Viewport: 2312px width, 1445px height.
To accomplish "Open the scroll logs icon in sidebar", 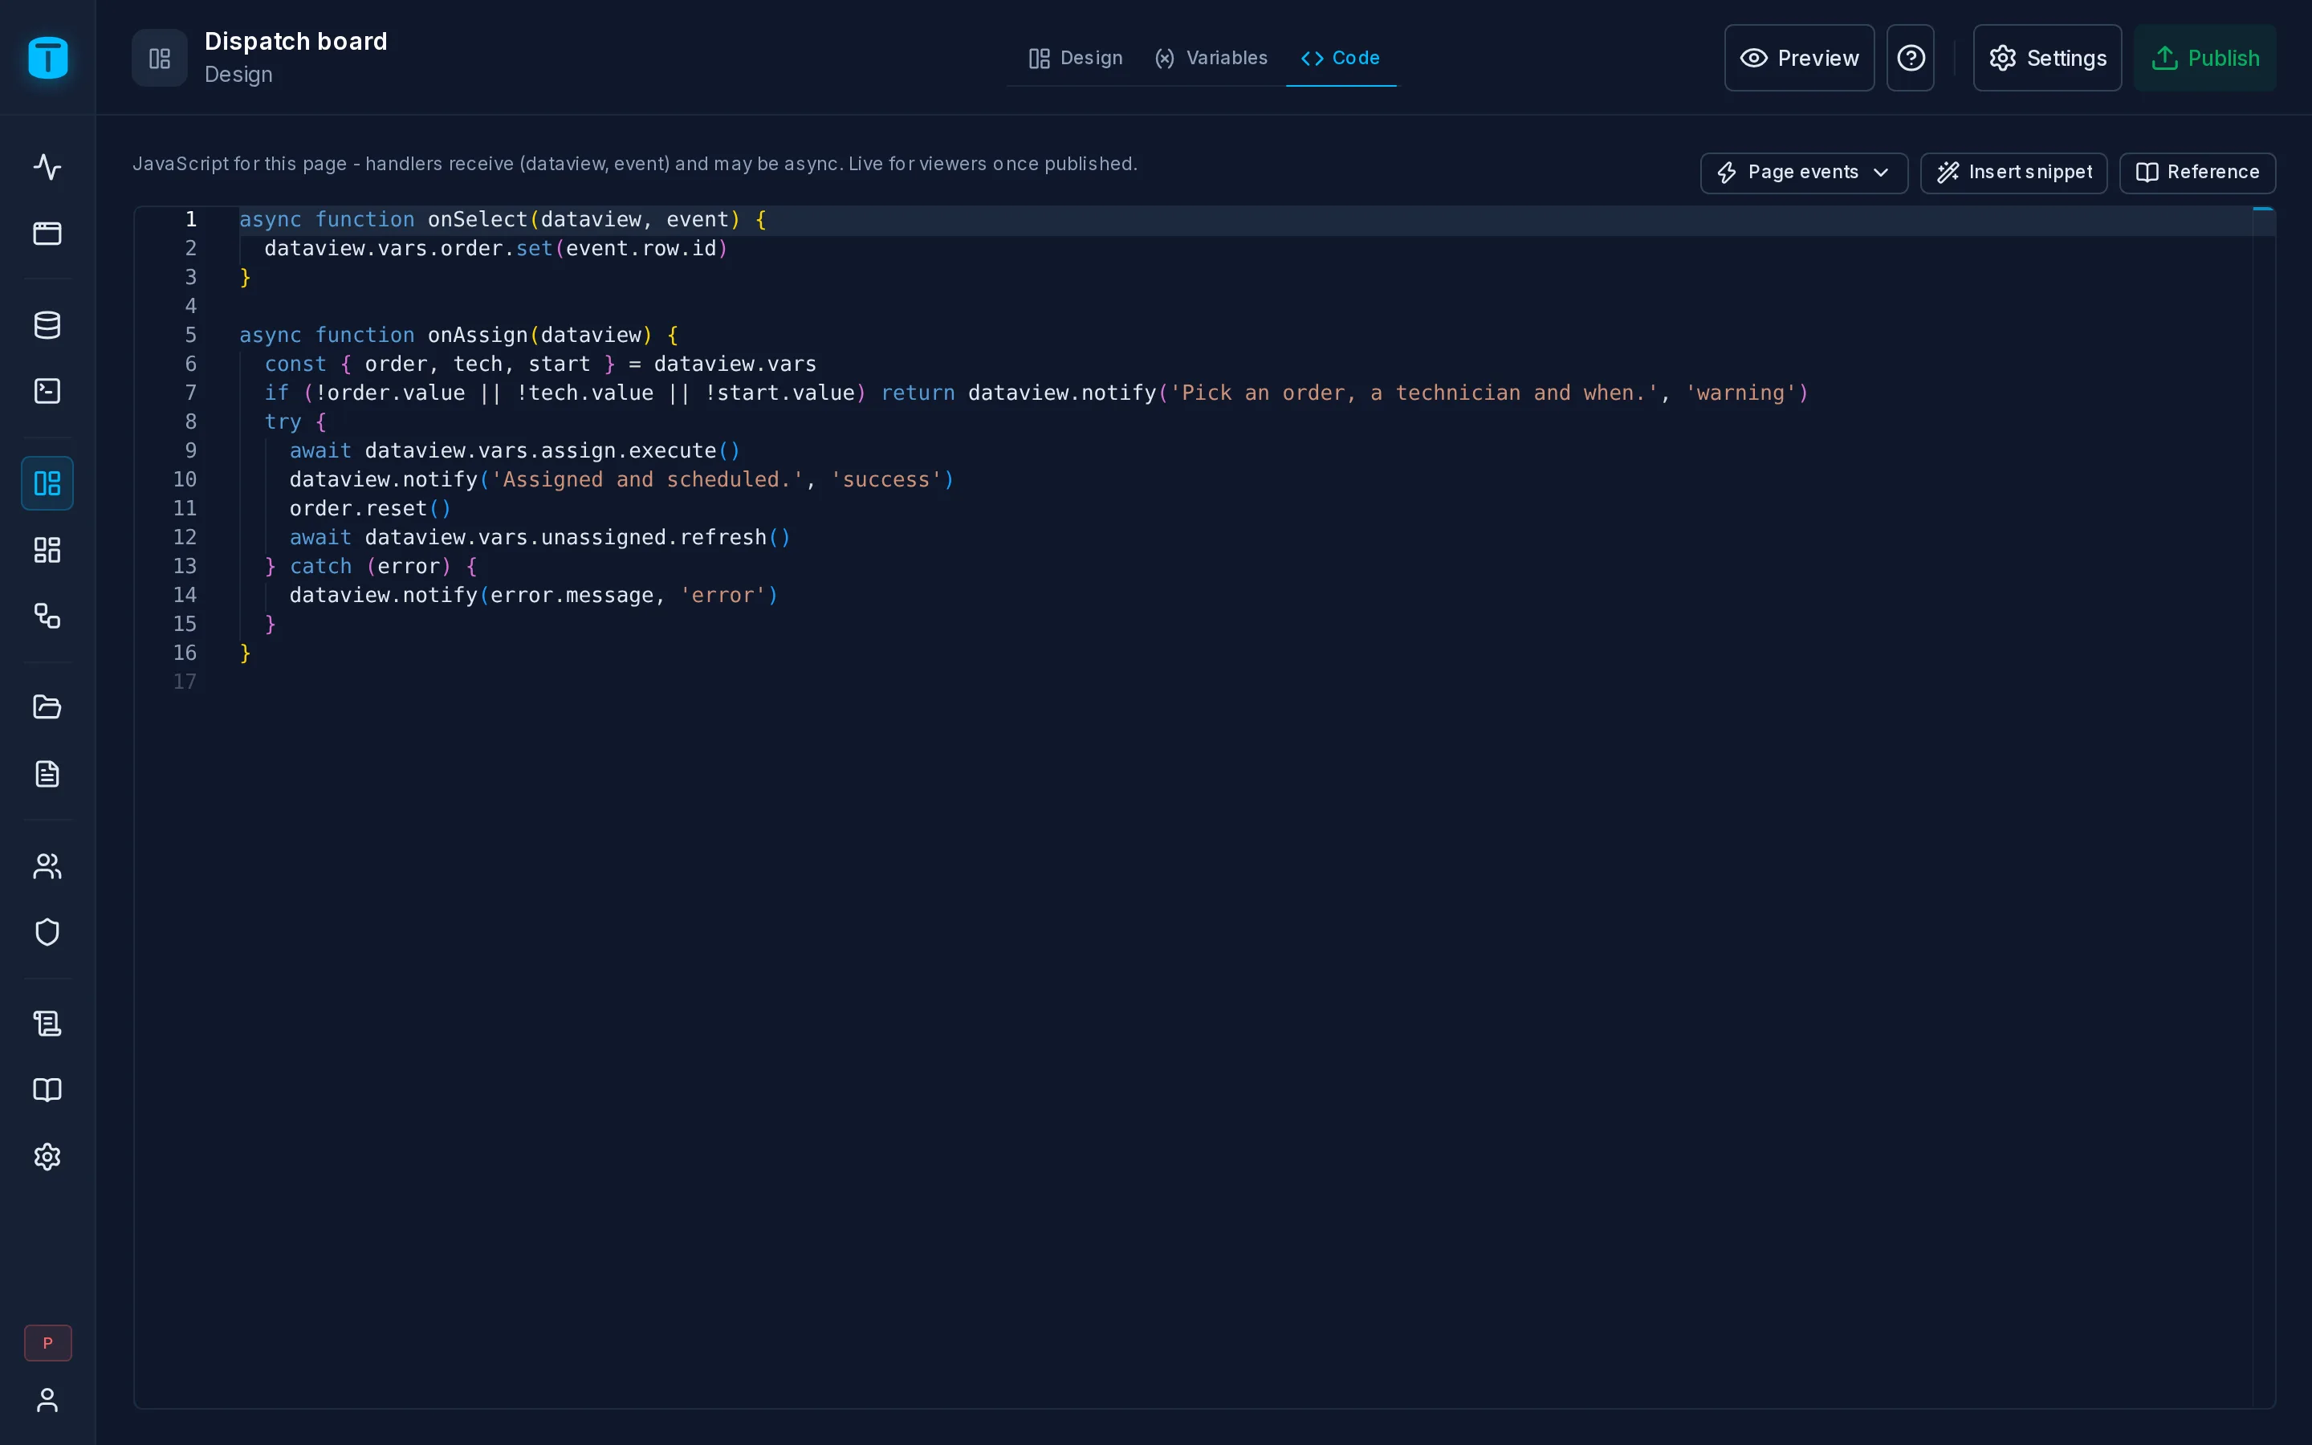I will pyautogui.click(x=48, y=1024).
